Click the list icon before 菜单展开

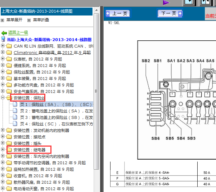[x=3, y=21]
